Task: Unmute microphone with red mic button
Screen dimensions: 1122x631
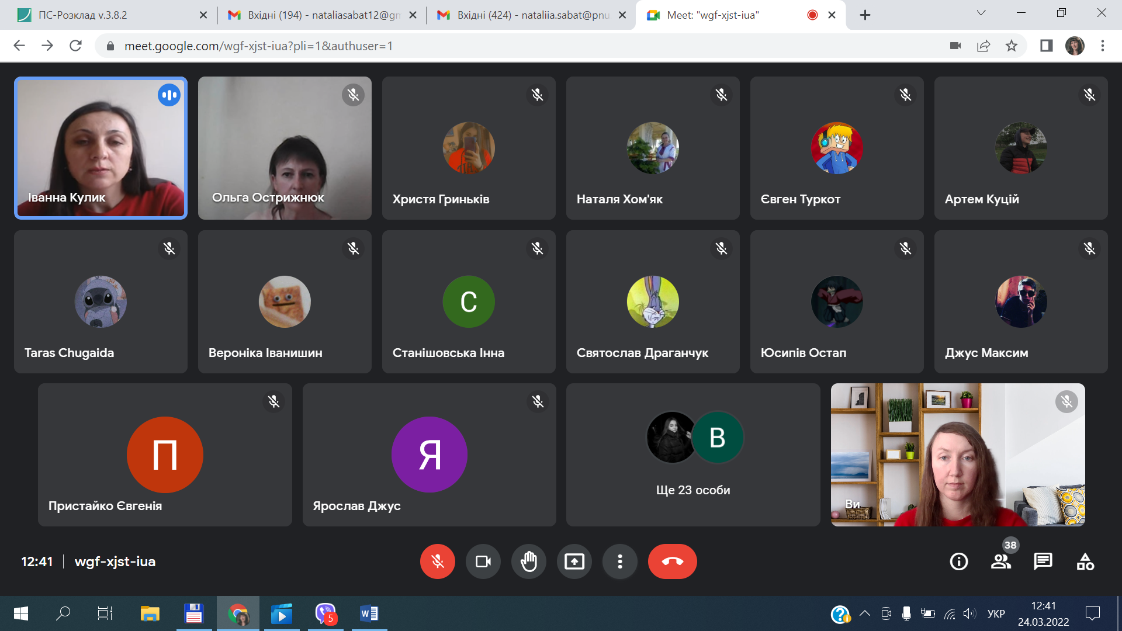Action: [437, 561]
